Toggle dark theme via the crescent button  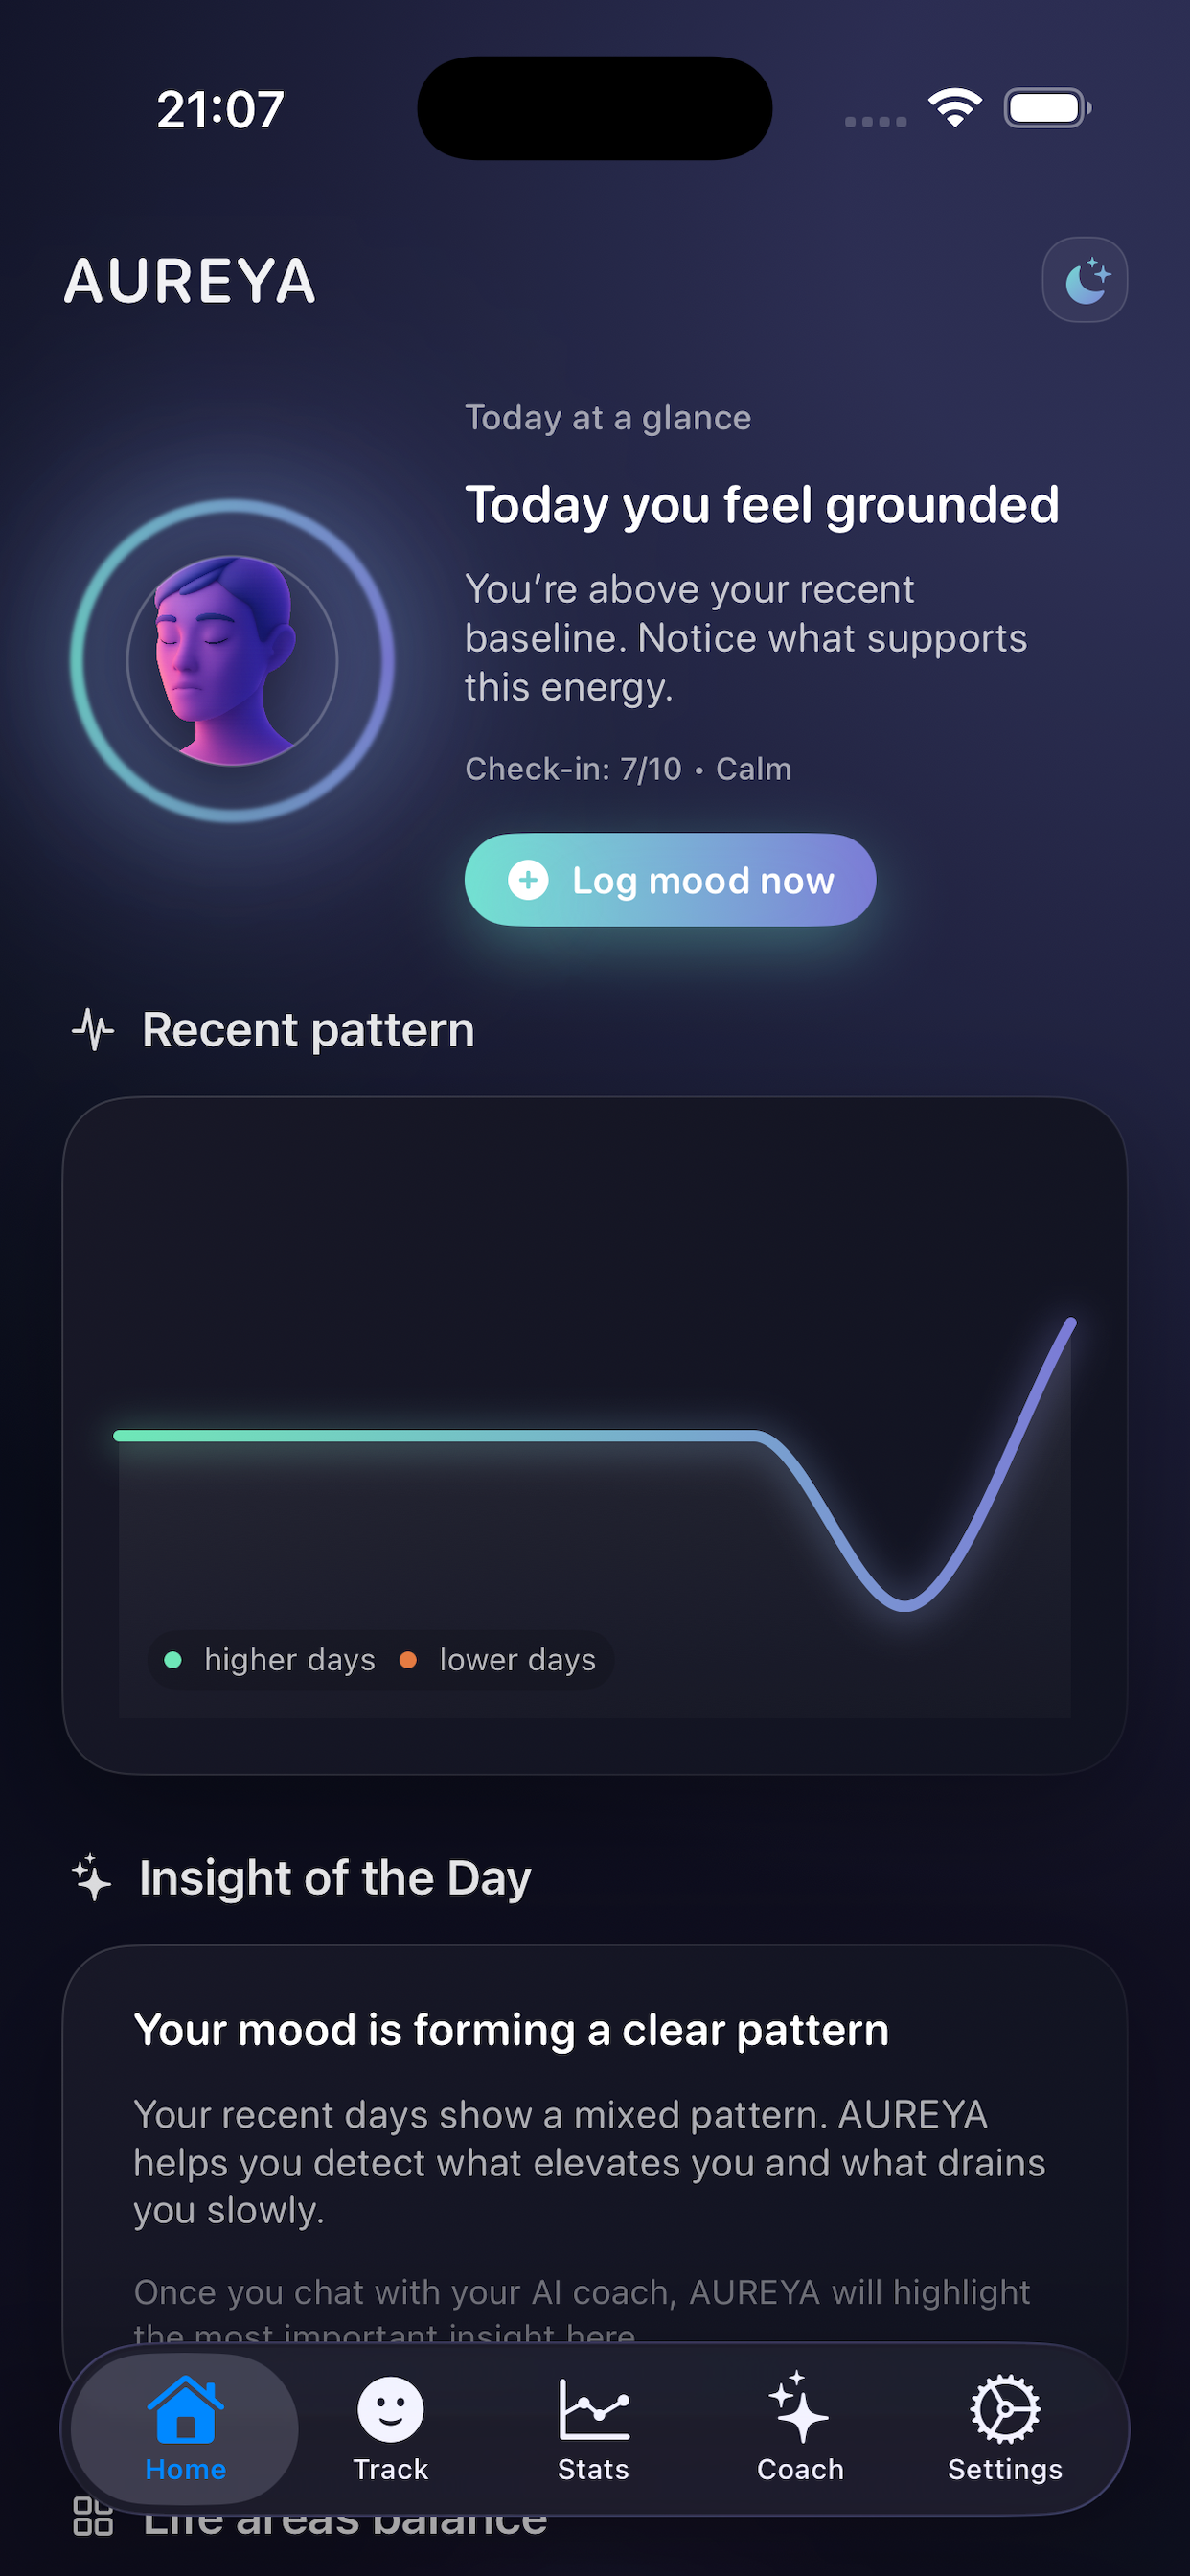(1084, 280)
